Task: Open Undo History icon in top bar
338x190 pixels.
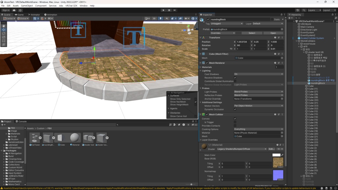Action: click(x=298, y=10)
